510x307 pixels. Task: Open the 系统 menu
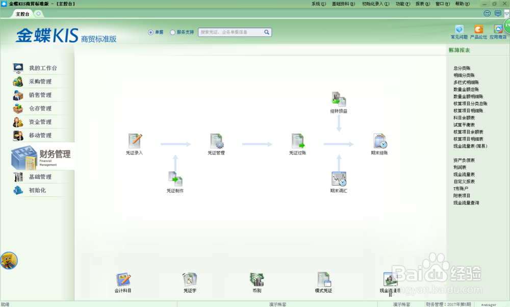[318, 4]
